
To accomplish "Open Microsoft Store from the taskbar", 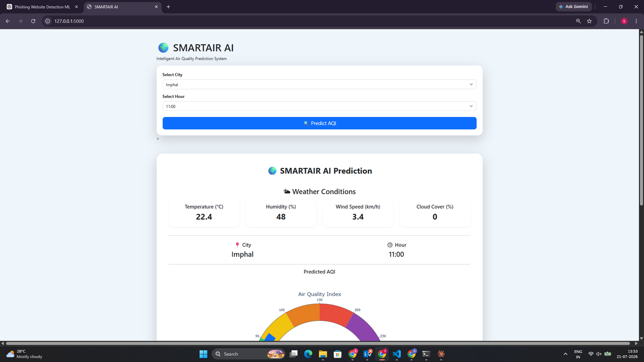I will tap(338, 354).
